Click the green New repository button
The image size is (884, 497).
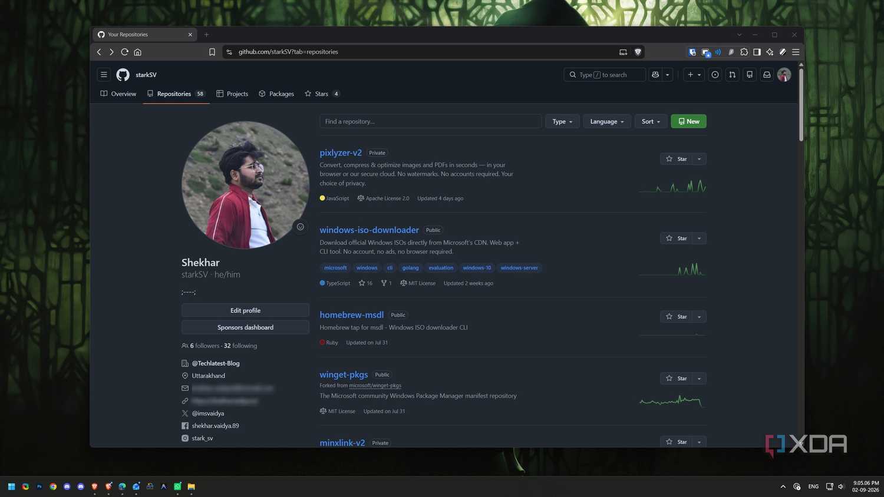coord(688,121)
